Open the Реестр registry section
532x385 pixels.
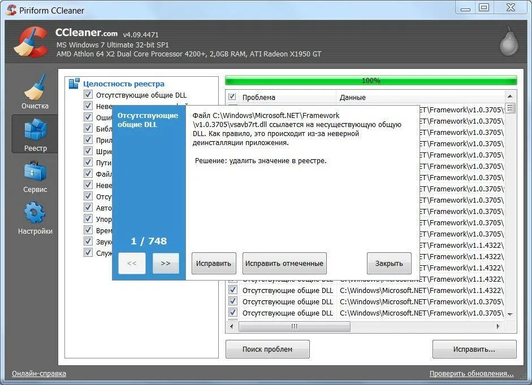(x=35, y=134)
